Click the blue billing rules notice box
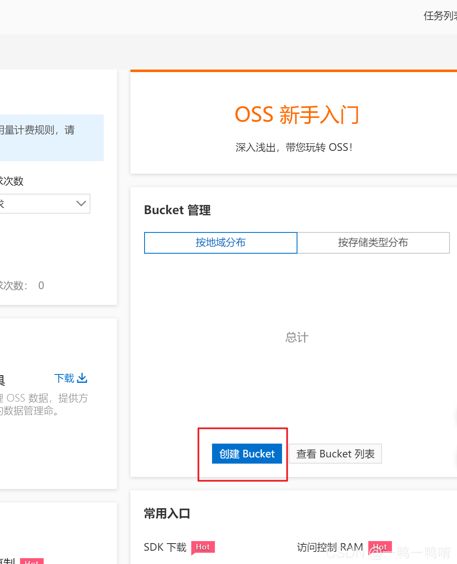 (50, 137)
